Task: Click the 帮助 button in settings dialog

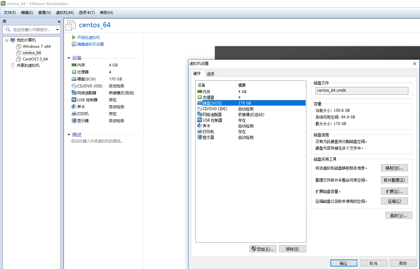Action: pos(403,263)
